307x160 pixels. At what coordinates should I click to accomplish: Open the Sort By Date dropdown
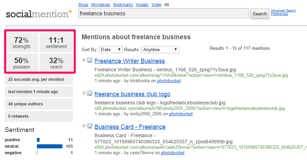coord(111,49)
